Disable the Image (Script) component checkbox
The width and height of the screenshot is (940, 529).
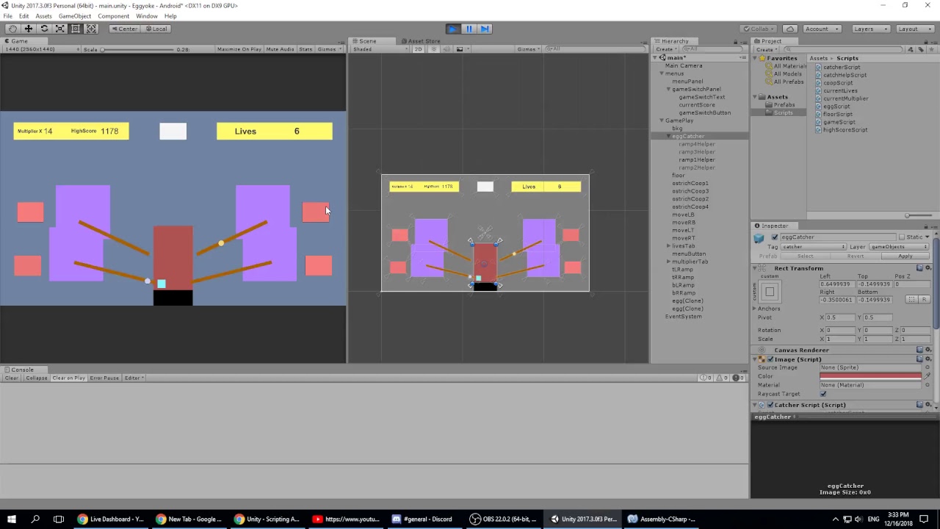tap(770, 359)
